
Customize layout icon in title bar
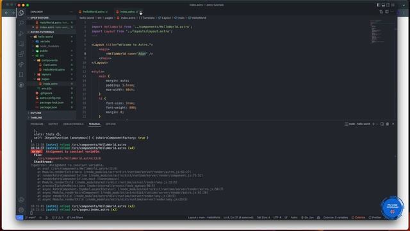point(393,5)
